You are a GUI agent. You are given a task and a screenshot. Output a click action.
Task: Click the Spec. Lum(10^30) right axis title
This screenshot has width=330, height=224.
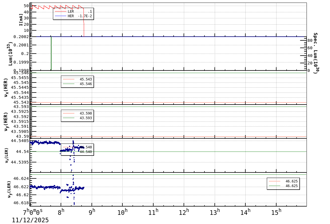coord(315,53)
